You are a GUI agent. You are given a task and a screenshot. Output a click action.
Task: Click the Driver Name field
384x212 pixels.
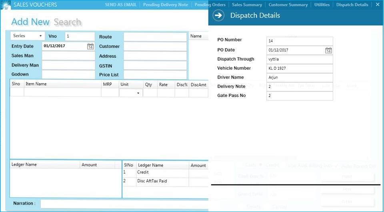click(x=300, y=77)
